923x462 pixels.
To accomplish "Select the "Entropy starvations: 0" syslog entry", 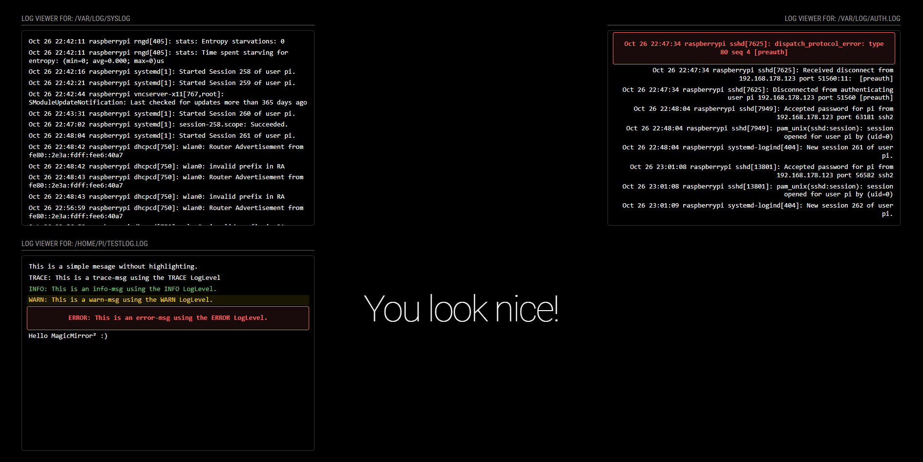I will (156, 42).
